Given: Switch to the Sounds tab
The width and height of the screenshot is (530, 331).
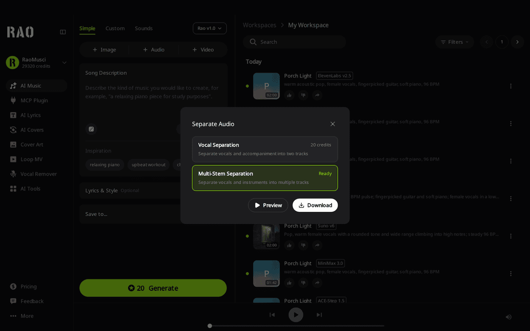Looking at the screenshot, I should (x=144, y=28).
